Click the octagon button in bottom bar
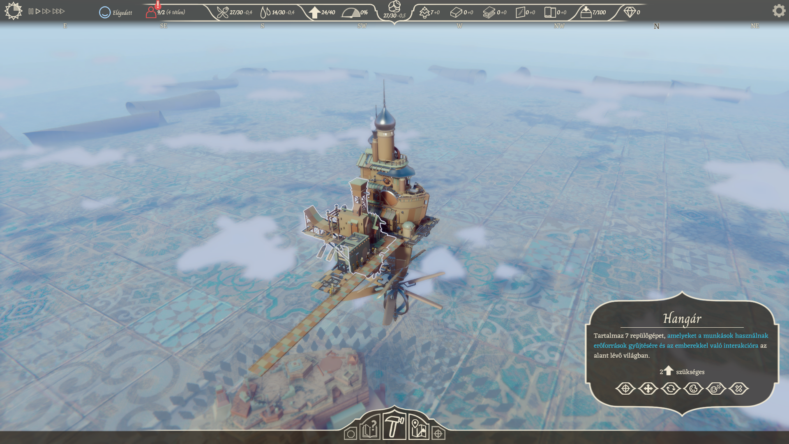Viewport: 789px width, 444px height. point(351,434)
